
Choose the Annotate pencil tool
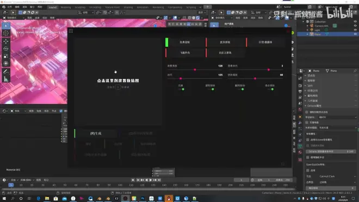click(x=6, y=72)
